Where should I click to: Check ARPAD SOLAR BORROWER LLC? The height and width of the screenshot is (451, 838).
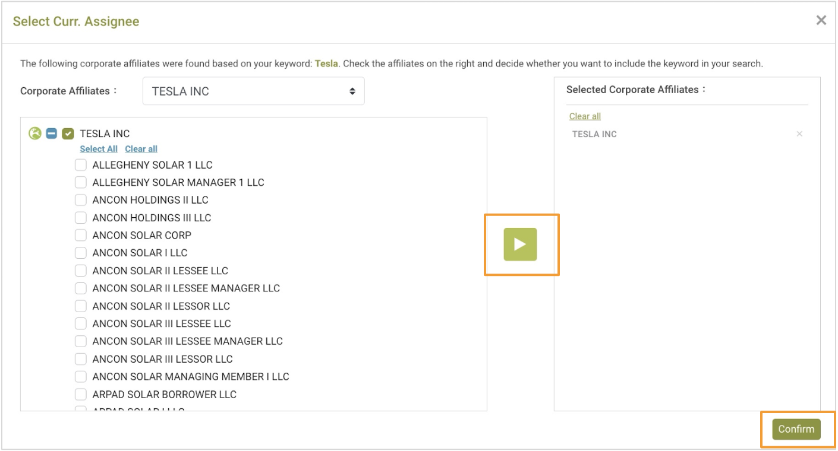pyautogui.click(x=81, y=394)
